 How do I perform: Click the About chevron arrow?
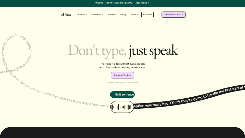pyautogui.click(x=138, y=15)
